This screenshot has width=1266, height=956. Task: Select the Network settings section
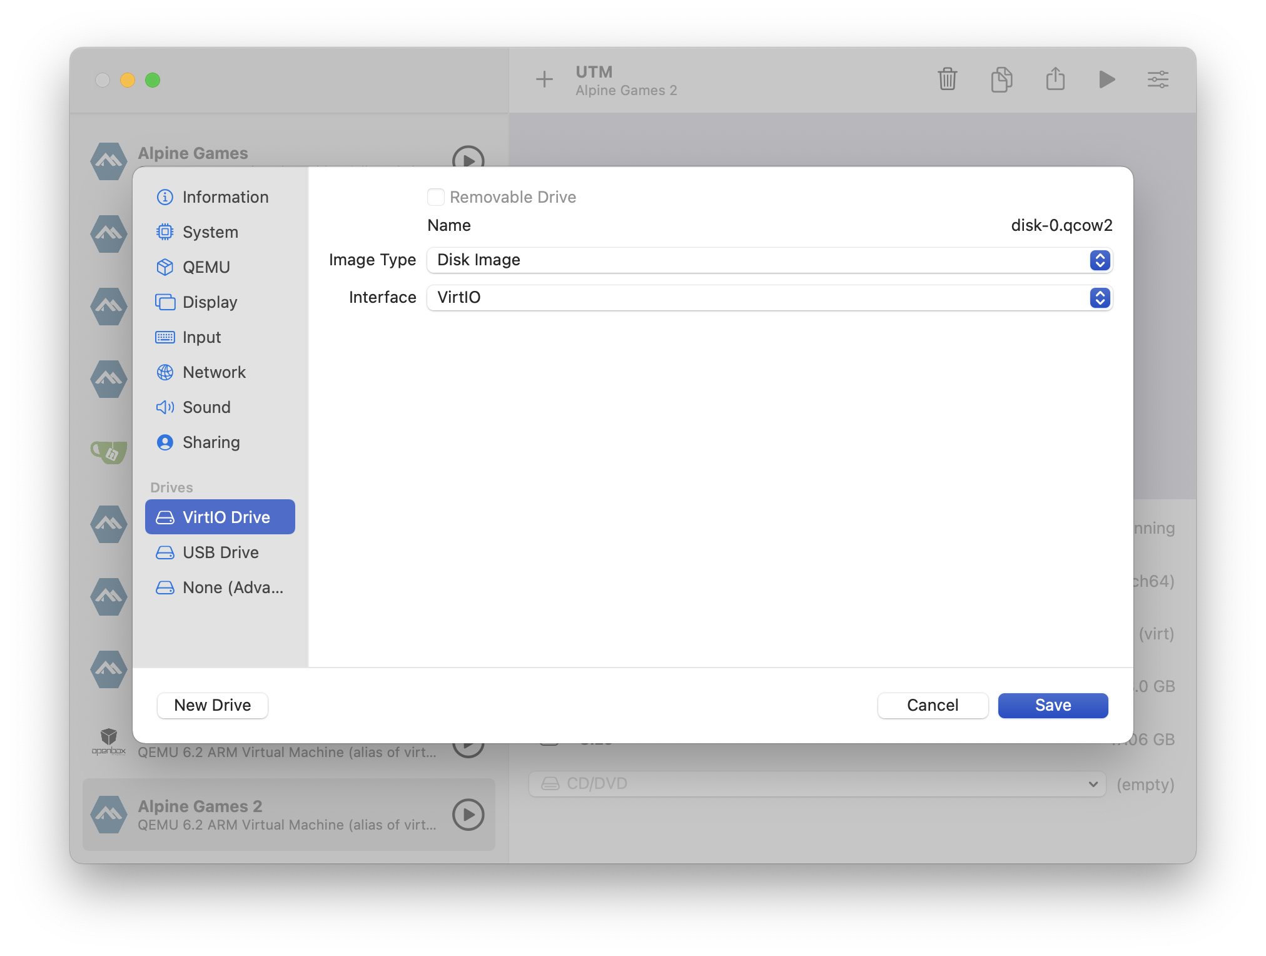tap(214, 372)
